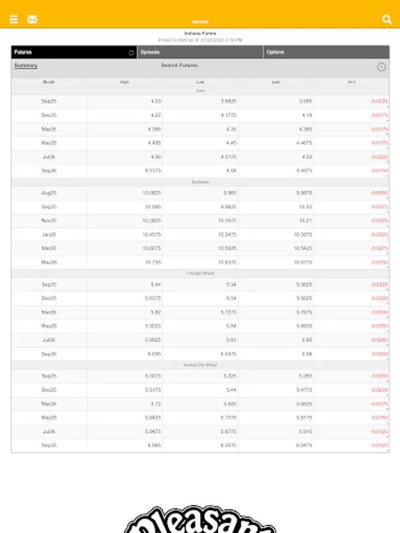Screen dimensions: 400x533
Task: Tap the search magnifier icon
Action: pyautogui.click(x=386, y=20)
